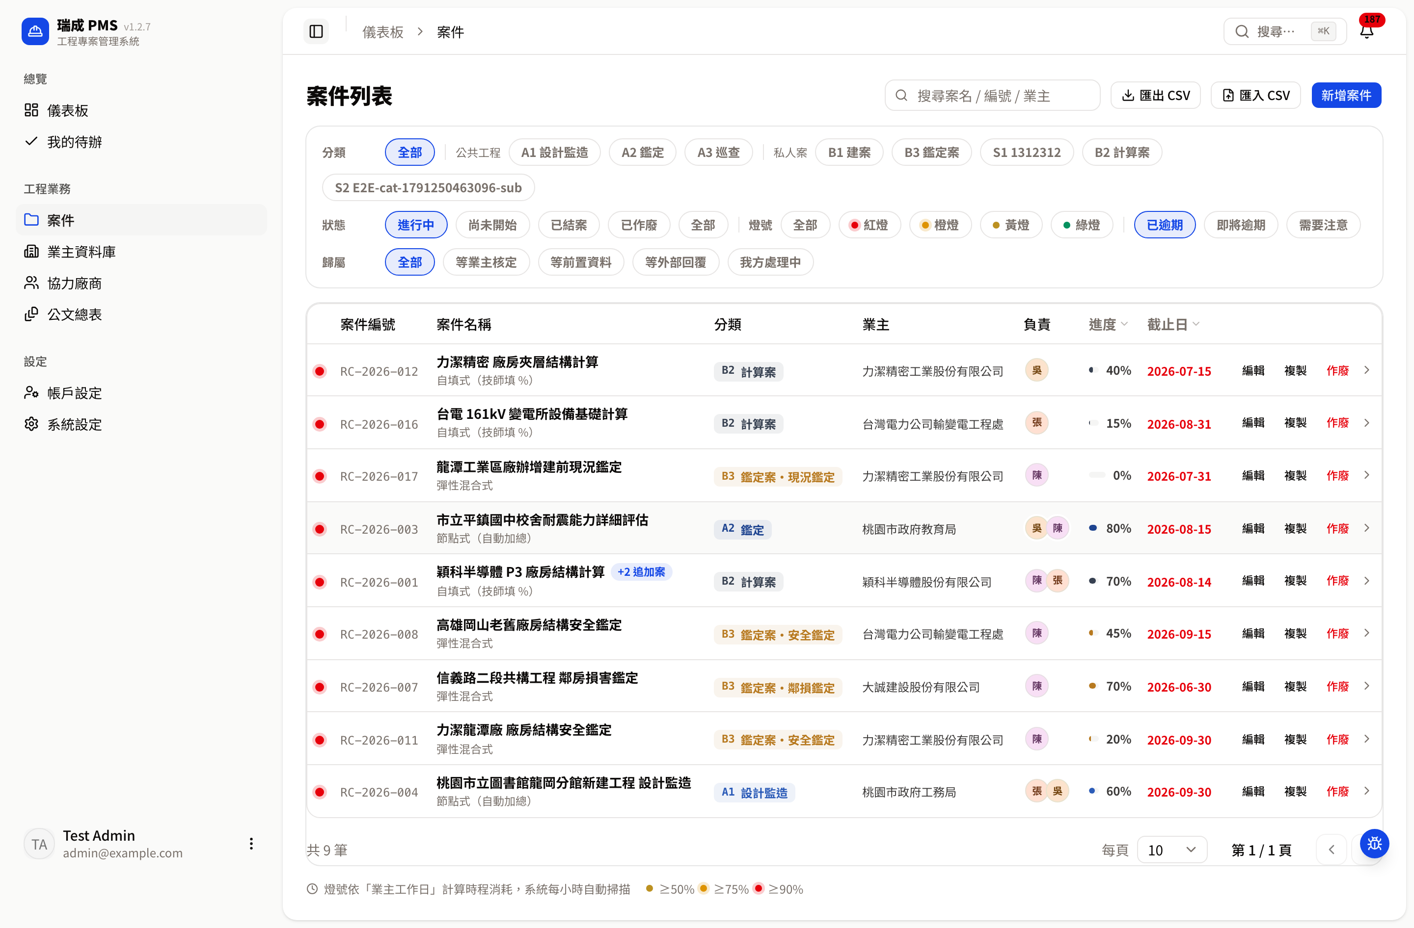This screenshot has width=1414, height=928.
Task: Toggle the 橙燈 light filter
Action: pyautogui.click(x=940, y=225)
